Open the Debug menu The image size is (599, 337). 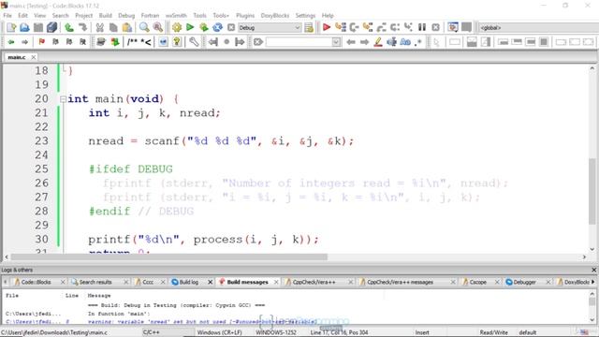[x=126, y=15]
